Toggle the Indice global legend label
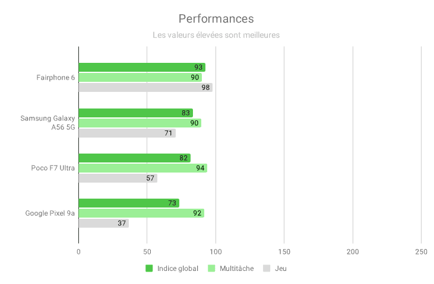434x284 pixels. [x=178, y=269]
